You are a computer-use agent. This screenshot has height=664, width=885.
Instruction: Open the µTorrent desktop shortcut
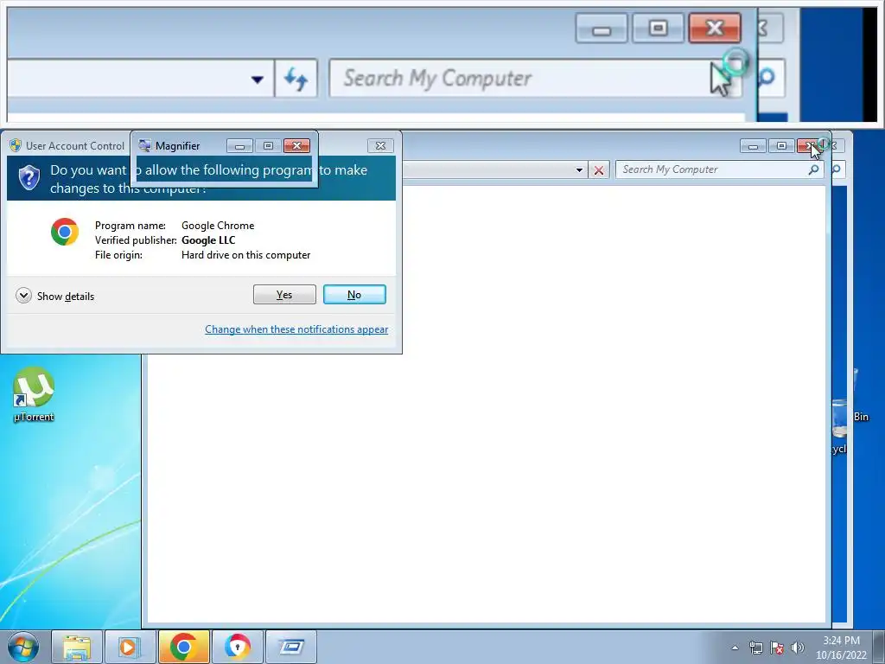pos(34,394)
